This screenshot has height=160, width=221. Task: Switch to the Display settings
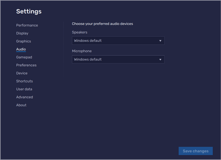tap(22, 33)
